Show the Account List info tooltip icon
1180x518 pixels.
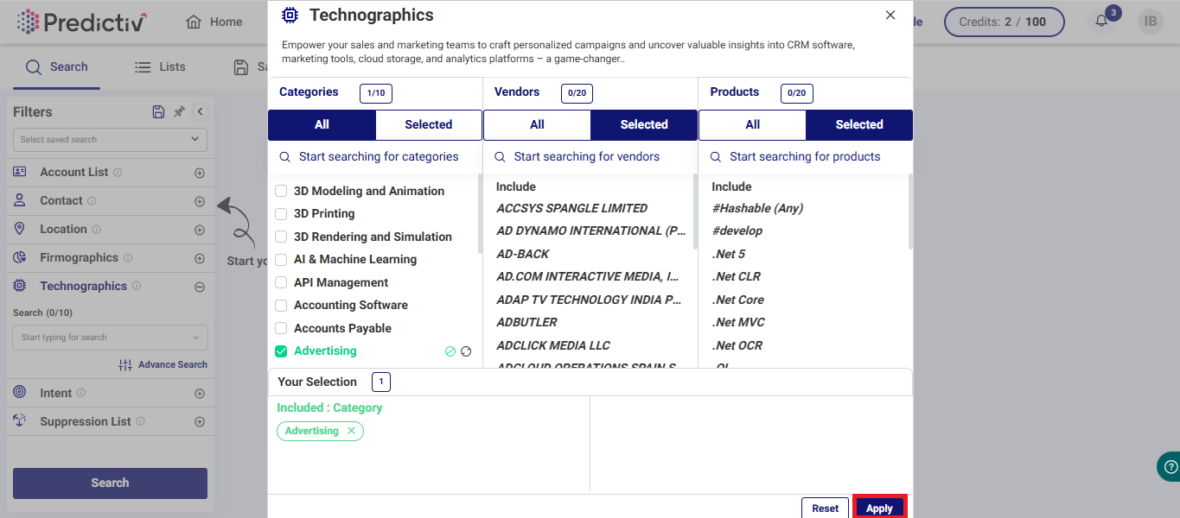pyautogui.click(x=118, y=173)
